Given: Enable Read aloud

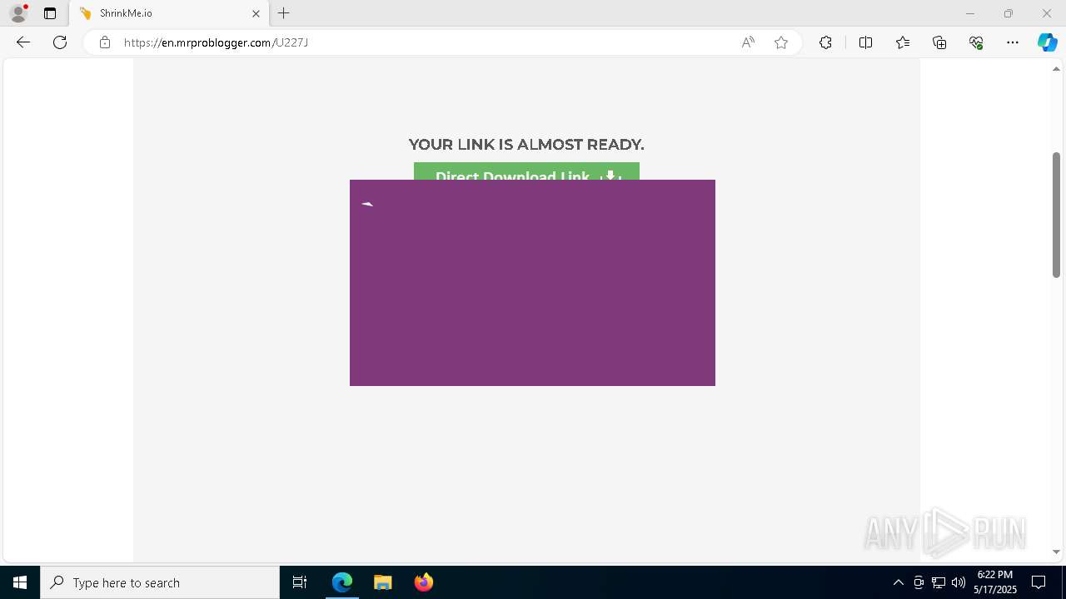Looking at the screenshot, I should coord(748,42).
